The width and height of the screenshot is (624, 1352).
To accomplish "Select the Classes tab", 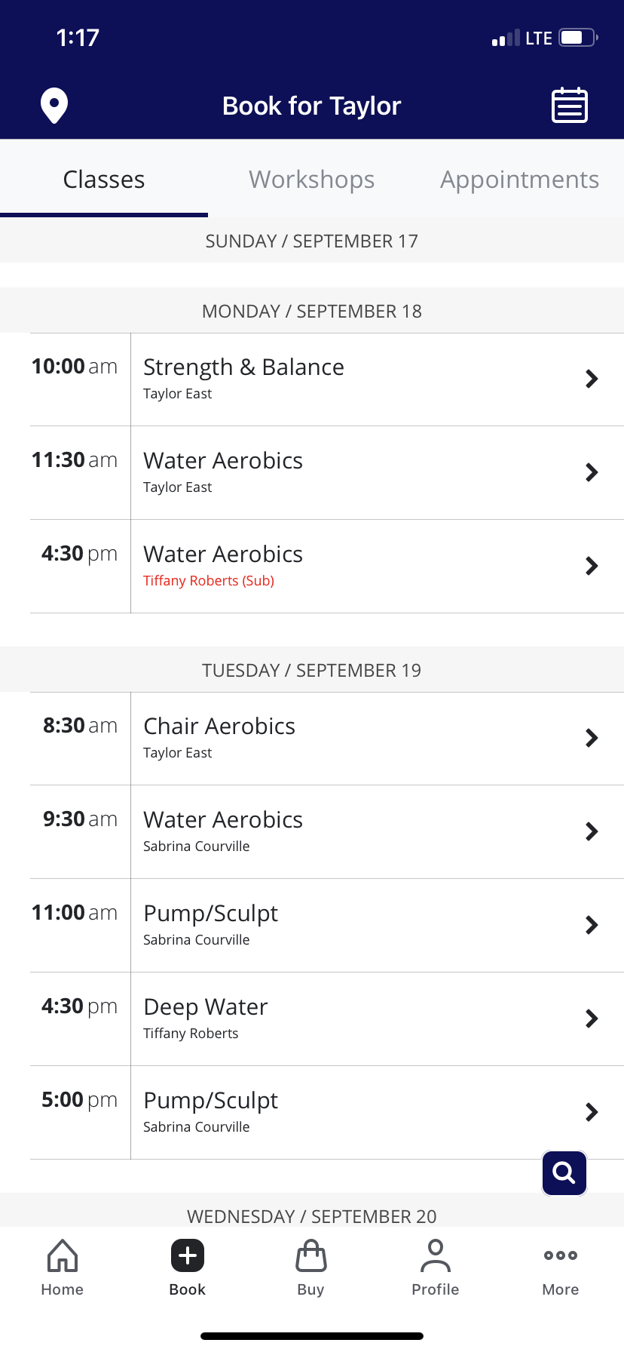I will (104, 180).
